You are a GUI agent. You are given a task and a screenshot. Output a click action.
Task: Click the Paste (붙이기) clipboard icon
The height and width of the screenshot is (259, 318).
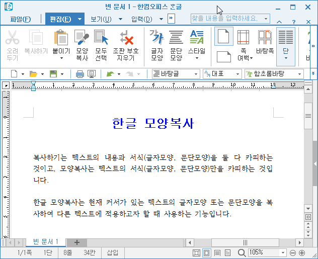click(x=61, y=37)
